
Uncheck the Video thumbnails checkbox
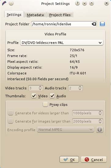[x=34, y=96]
